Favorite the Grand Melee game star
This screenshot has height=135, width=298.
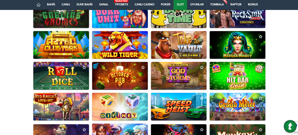pos(260,98)
